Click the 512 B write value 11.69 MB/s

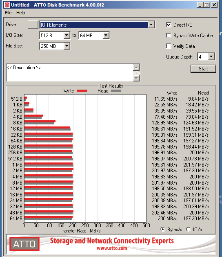tap(166, 99)
